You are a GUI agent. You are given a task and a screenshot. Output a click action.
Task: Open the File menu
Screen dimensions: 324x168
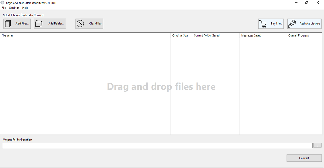tap(4, 8)
